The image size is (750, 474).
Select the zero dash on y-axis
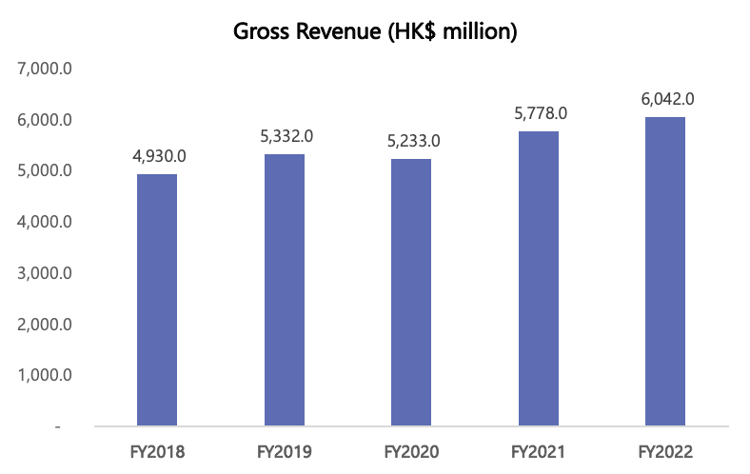(58, 426)
